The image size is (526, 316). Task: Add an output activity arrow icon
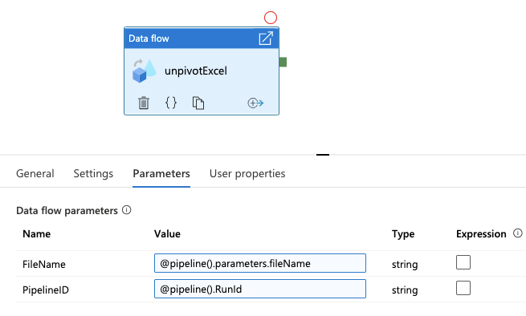click(255, 103)
